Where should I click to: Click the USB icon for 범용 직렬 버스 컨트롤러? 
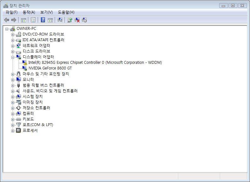tap(19, 85)
